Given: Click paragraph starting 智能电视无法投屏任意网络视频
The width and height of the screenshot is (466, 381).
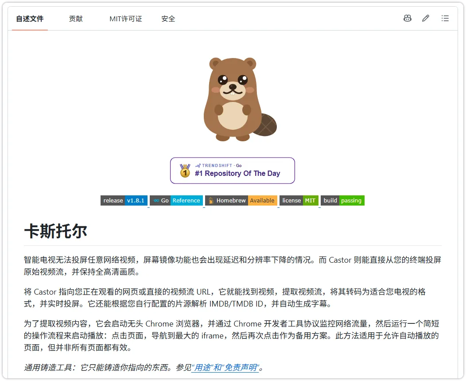Looking at the screenshot, I should click(233, 266).
